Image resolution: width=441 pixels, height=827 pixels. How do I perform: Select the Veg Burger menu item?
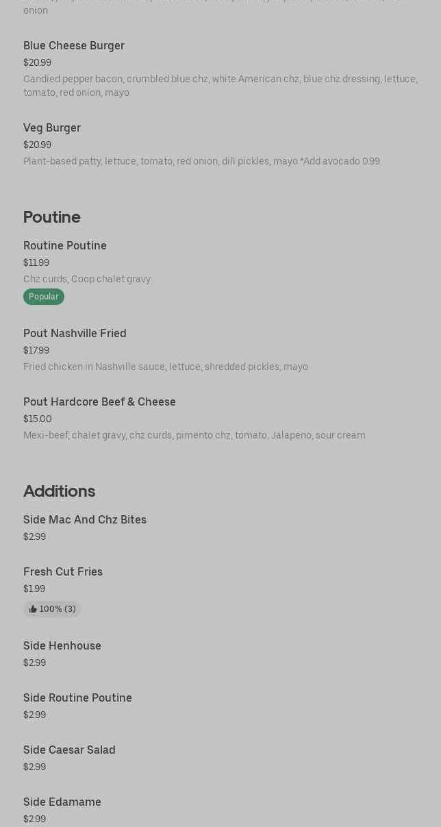pyautogui.click(x=52, y=128)
